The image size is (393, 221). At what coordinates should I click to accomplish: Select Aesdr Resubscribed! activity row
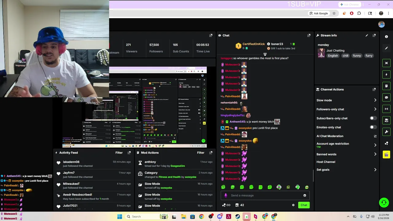pos(94,197)
